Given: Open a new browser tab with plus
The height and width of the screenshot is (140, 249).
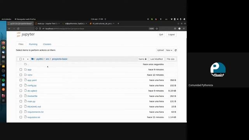Looking at the screenshot, I should (118, 23).
